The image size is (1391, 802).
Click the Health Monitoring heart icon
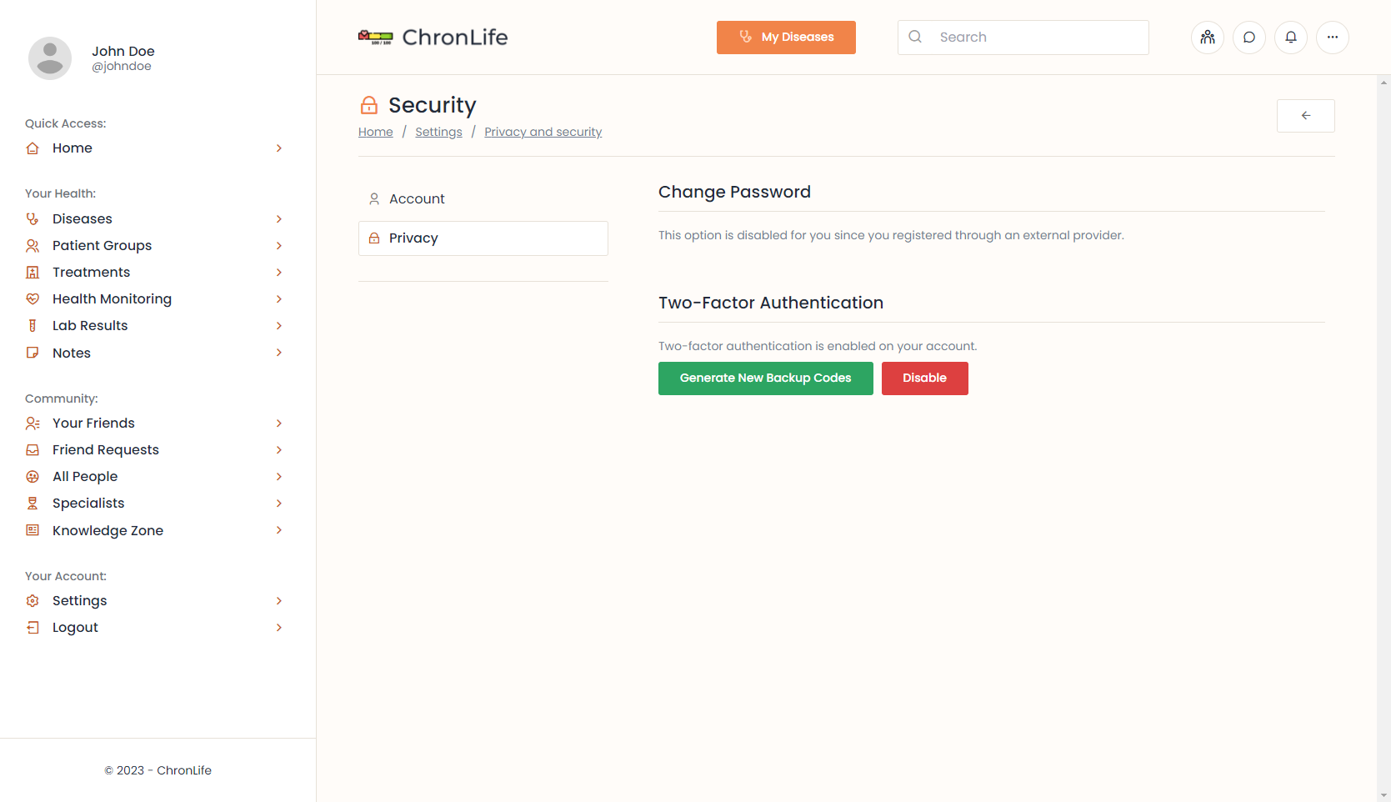pyautogui.click(x=33, y=299)
